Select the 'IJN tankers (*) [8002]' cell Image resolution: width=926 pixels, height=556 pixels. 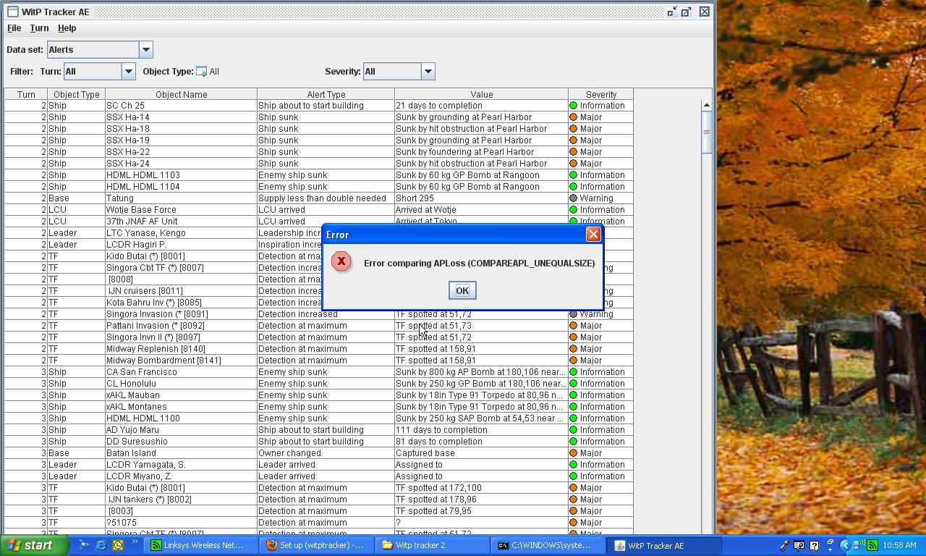point(182,500)
